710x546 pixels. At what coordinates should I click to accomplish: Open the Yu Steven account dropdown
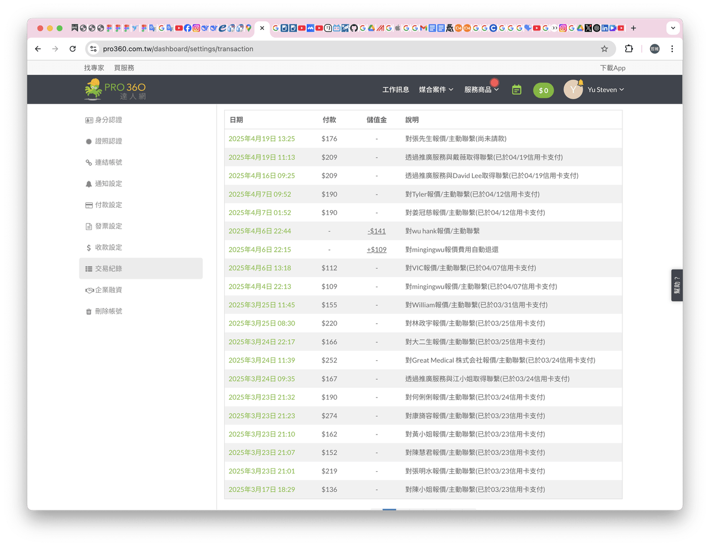(606, 90)
